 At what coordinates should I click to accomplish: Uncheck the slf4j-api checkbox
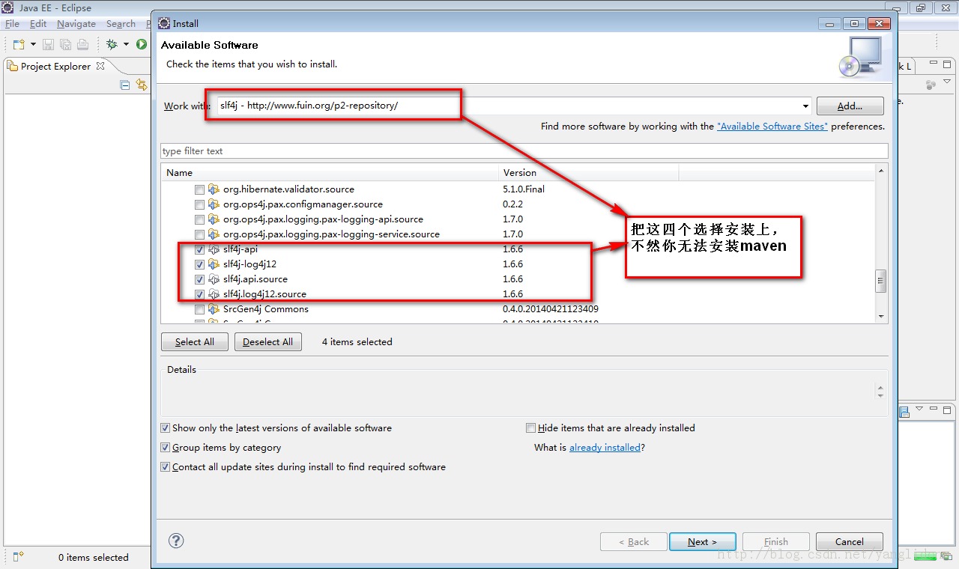pyautogui.click(x=199, y=249)
